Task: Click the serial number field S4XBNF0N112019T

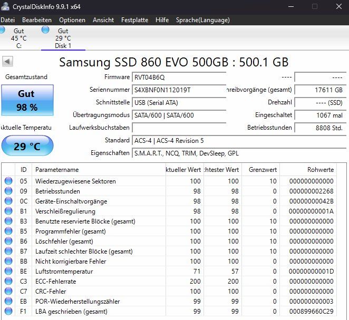Action: [x=179, y=90]
